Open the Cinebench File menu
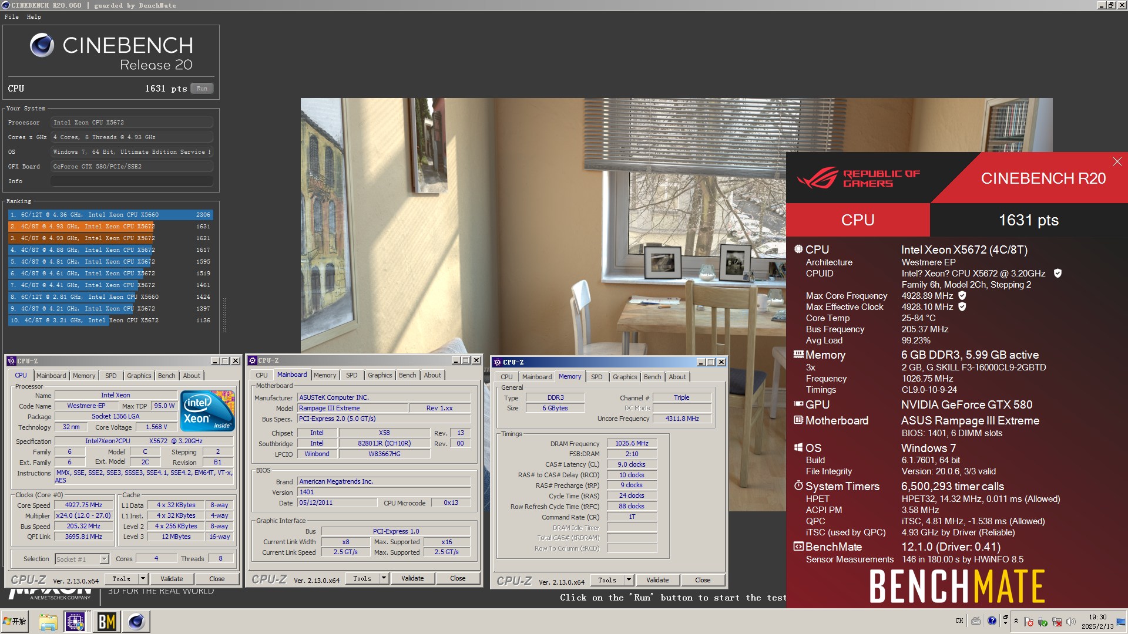1128x634 pixels. coord(11,17)
